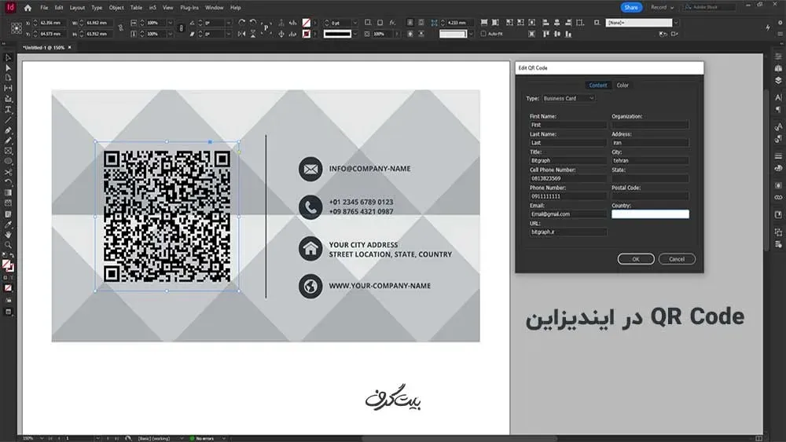786x442 pixels.
Task: Open the File menu
Action: pyautogui.click(x=44, y=8)
